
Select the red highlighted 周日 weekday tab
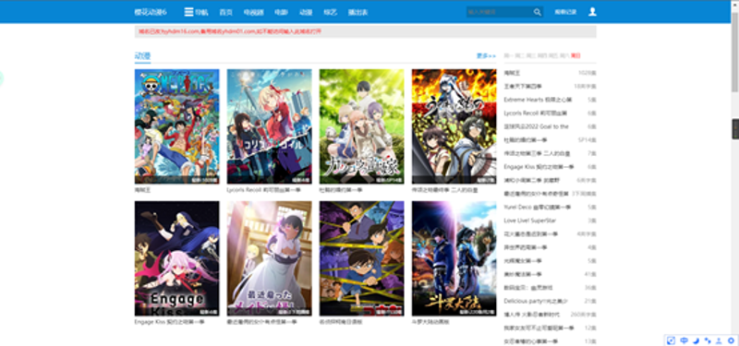pos(575,55)
